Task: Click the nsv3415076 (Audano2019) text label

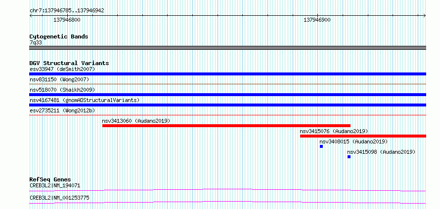Action: click(334, 131)
